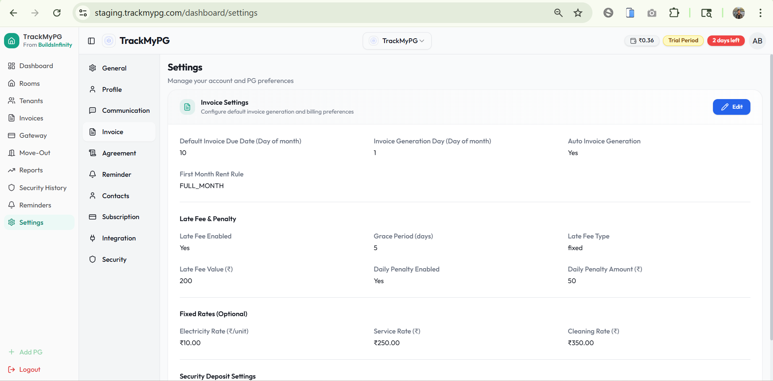This screenshot has width=773, height=381.
Task: Click the address bar URL
Action: (x=176, y=13)
